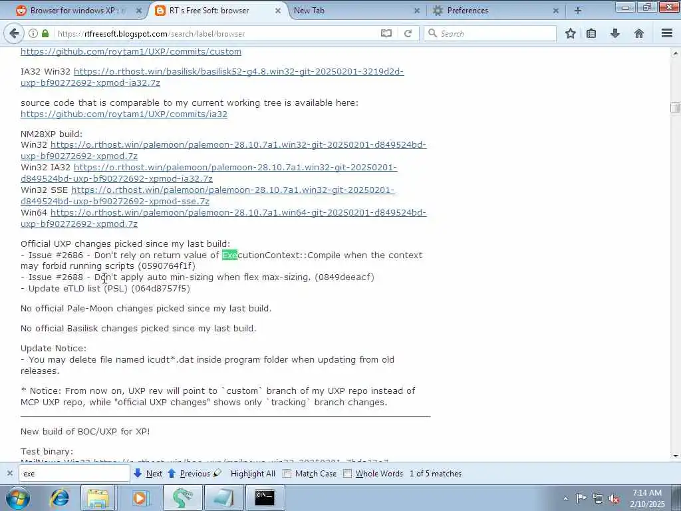Close the 'RT's Free Soft: browser' tab

[278, 11]
